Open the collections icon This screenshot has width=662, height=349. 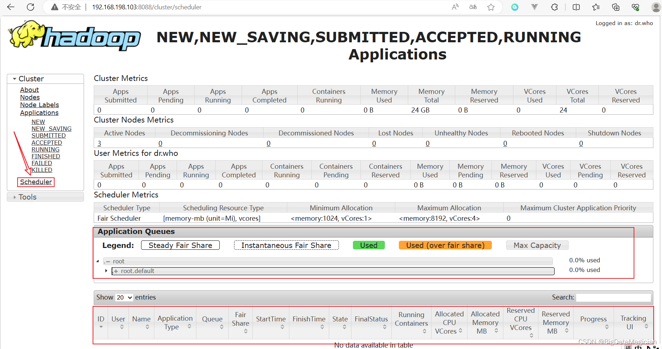click(616, 7)
